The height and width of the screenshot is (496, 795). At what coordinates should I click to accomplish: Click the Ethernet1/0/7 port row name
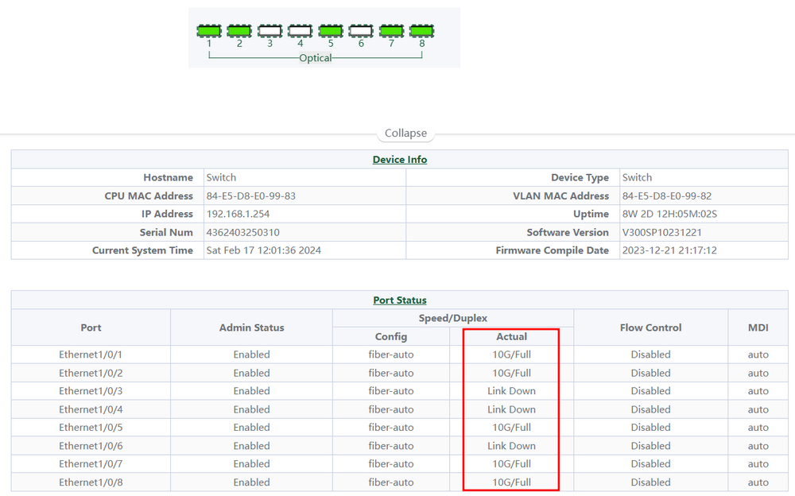point(91,464)
